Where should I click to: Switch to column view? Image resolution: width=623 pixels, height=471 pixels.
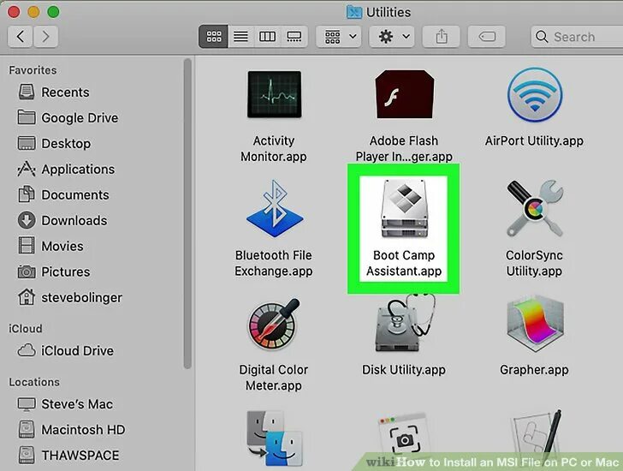(x=267, y=37)
